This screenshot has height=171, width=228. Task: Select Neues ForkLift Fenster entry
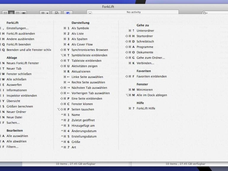coord(23,63)
